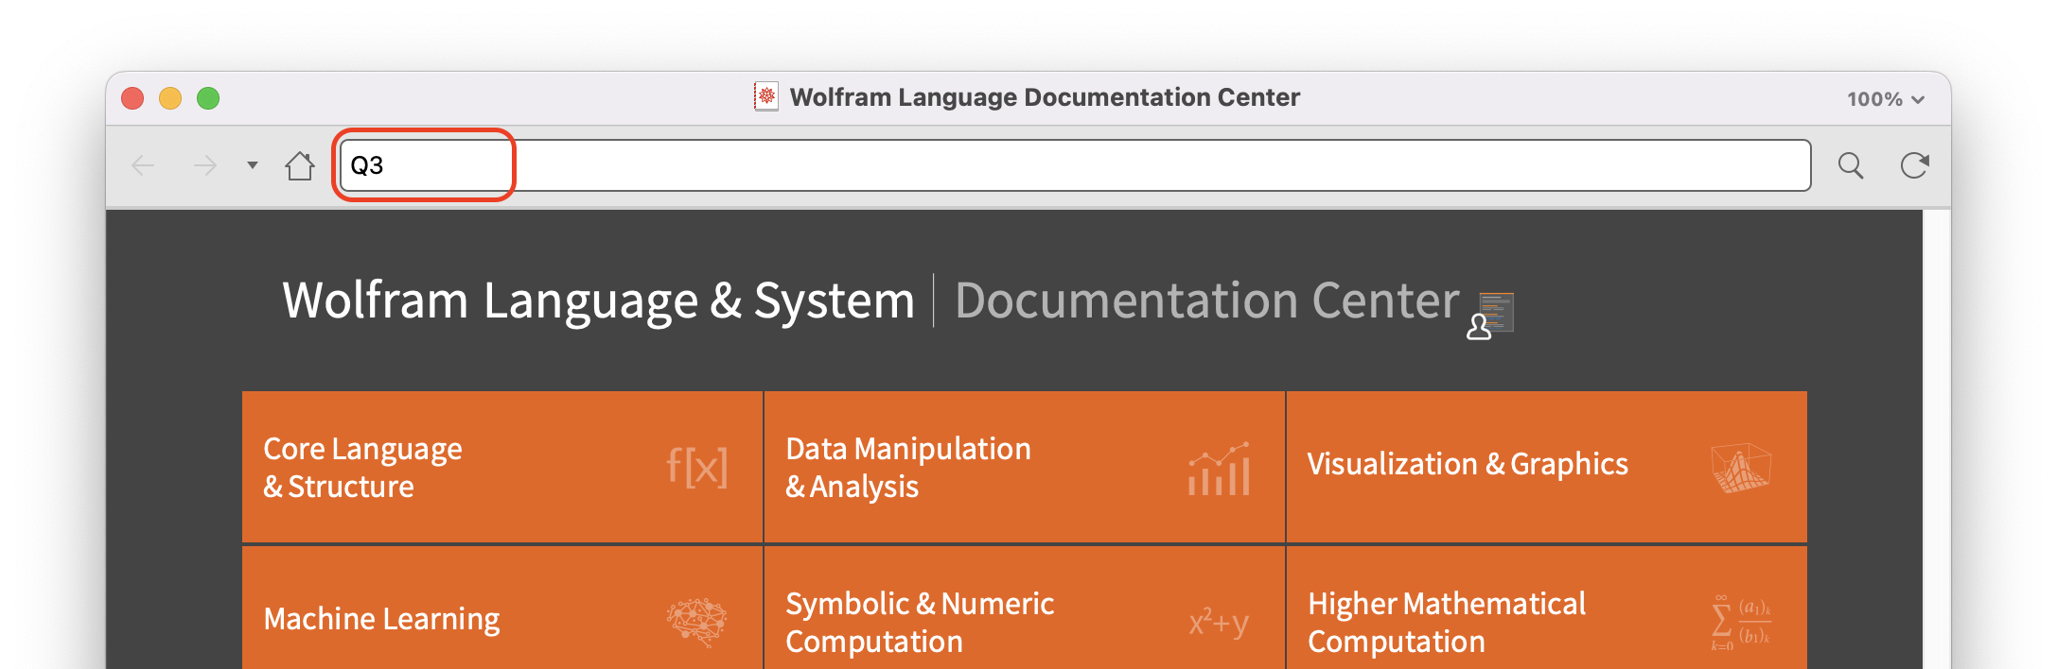
Task: Click the Wolfram spikey icon in the title bar
Action: pos(766,96)
